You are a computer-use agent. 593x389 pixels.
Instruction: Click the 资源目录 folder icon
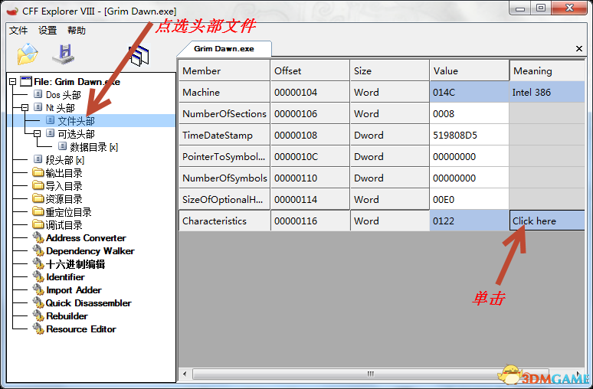38,199
